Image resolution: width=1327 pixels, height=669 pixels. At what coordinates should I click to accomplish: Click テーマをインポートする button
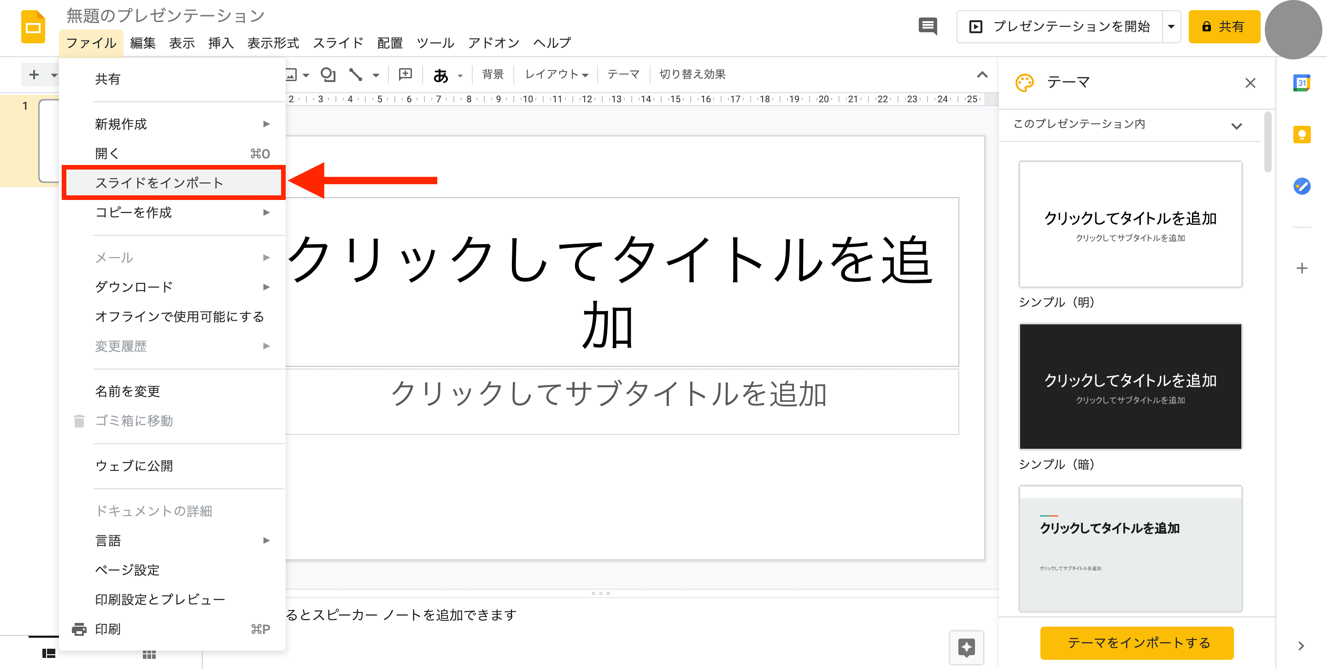[x=1137, y=643]
